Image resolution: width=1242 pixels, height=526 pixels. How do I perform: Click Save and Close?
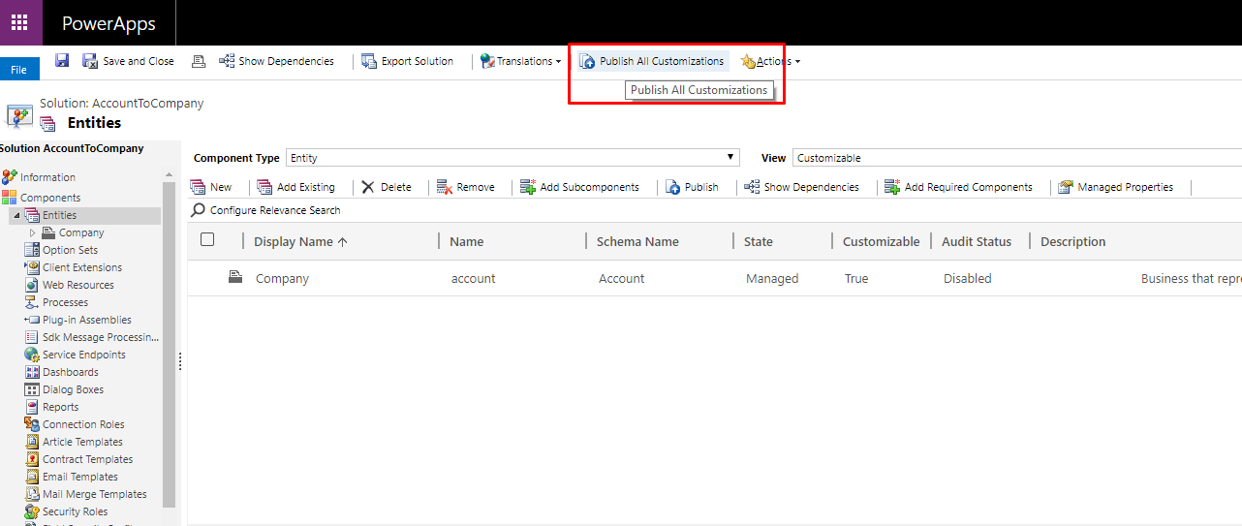click(129, 61)
